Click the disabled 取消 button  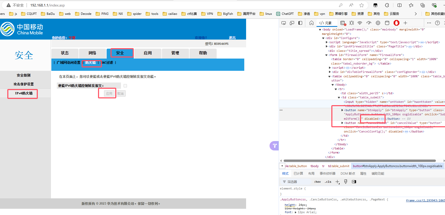click(x=120, y=93)
